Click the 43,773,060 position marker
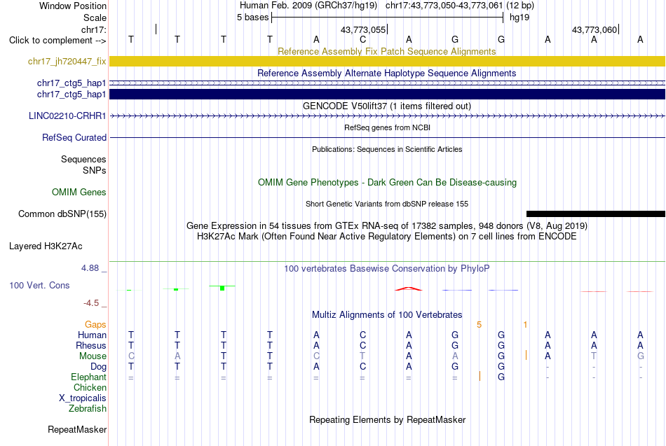 [594, 29]
